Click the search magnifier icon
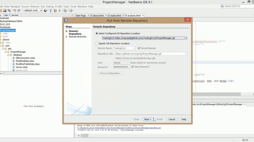Screen dimensions: 254x142 [x=222, y=6]
